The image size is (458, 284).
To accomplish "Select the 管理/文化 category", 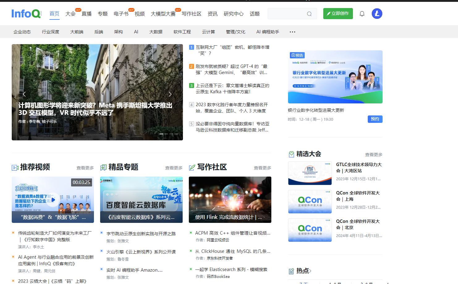I will pyautogui.click(x=236, y=32).
